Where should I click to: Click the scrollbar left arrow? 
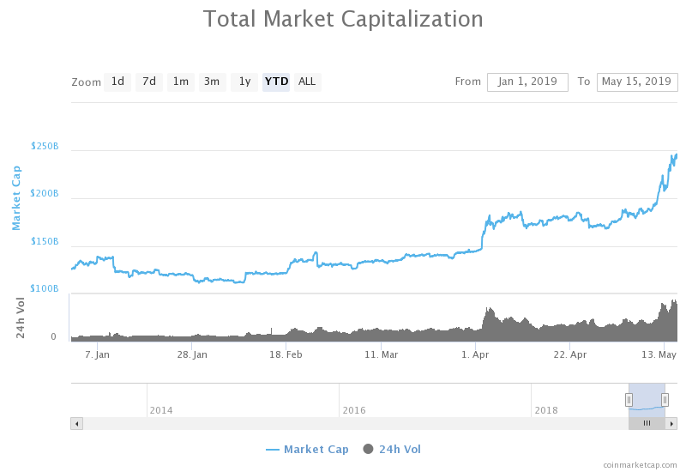[76, 423]
